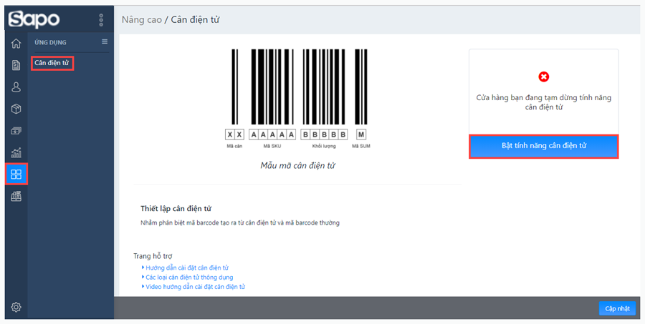Open settings gear icon at sidebar bottom
Screen dimensions: 645x324
16,307
